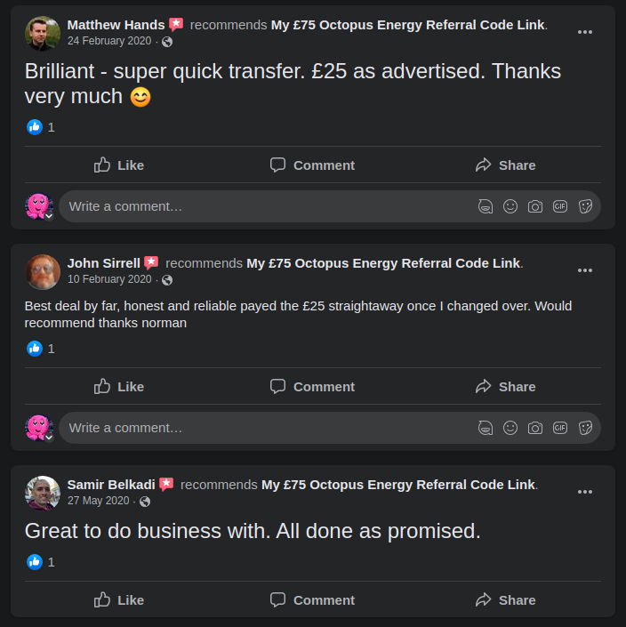Open GIF picker in John Sirrell's comment box

tap(560, 428)
